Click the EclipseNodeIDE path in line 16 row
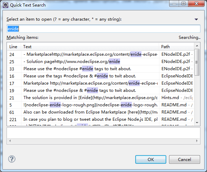Screen dimensions: 207x172 (177, 76)
